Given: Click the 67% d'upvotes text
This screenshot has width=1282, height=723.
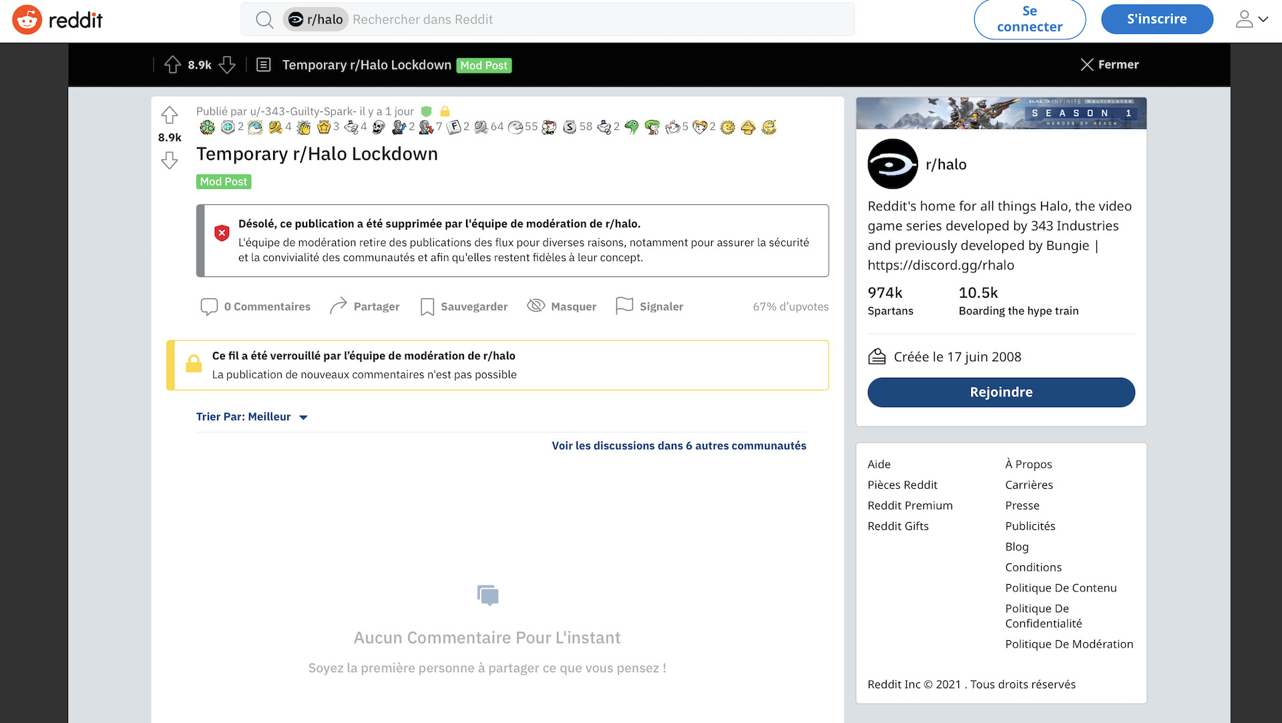Looking at the screenshot, I should [791, 306].
